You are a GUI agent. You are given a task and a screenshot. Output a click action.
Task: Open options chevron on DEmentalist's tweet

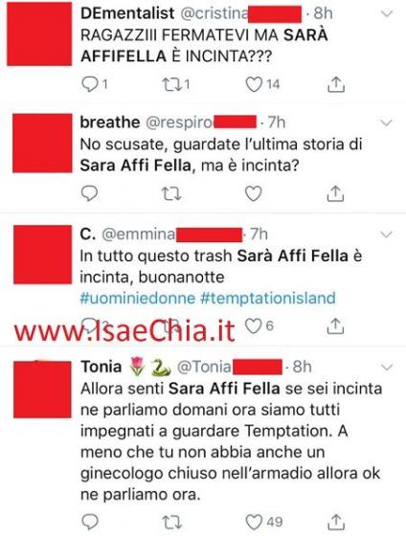(387, 13)
